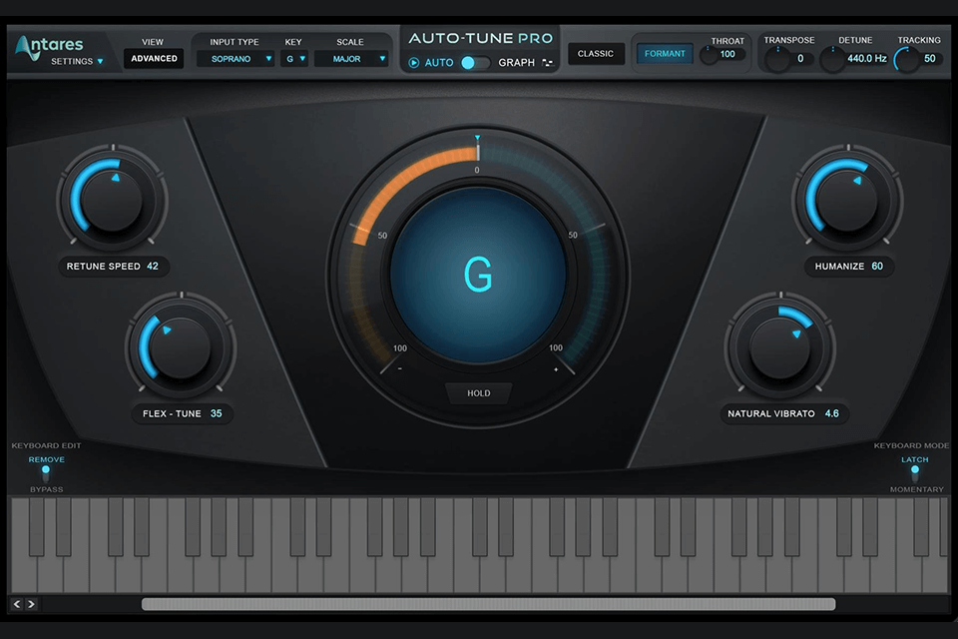Disable the Formant button
This screenshot has width=958, height=639.
click(664, 53)
